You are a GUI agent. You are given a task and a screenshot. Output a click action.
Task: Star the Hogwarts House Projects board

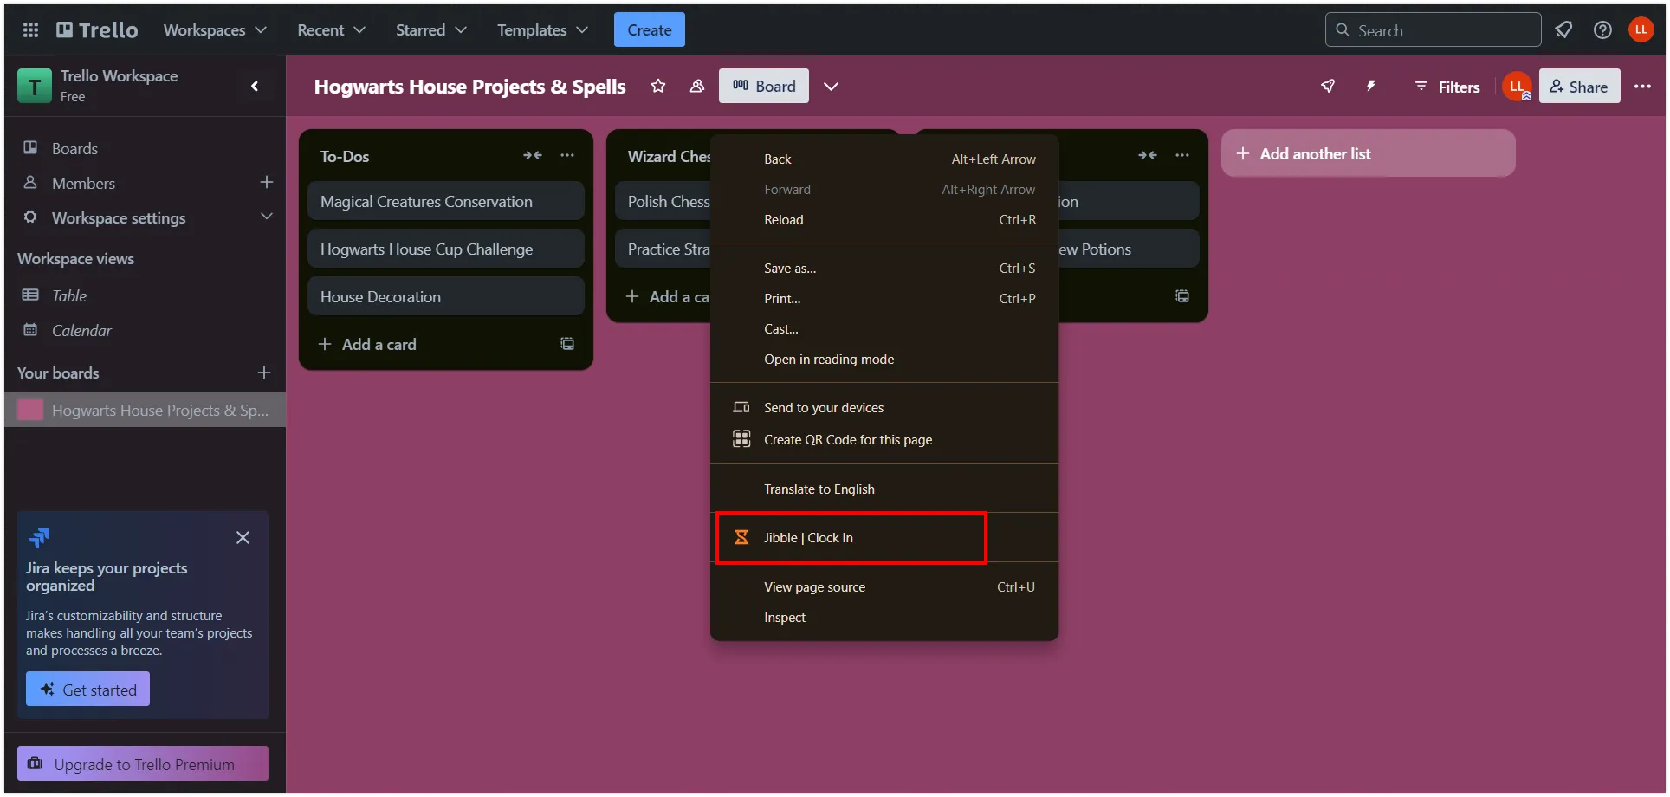pyautogui.click(x=658, y=86)
